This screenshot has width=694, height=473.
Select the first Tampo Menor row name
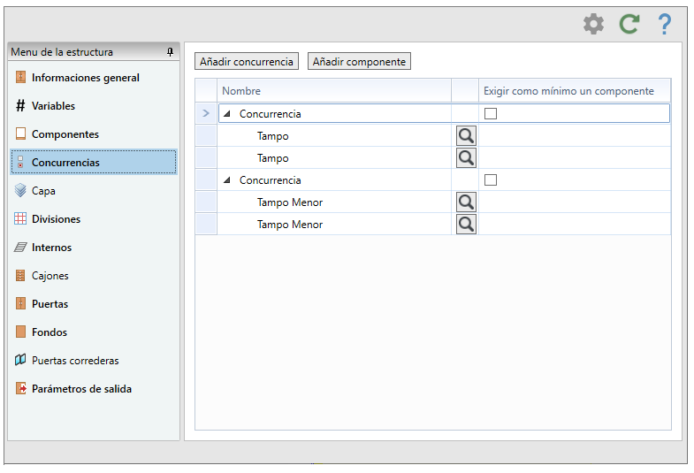[290, 202]
